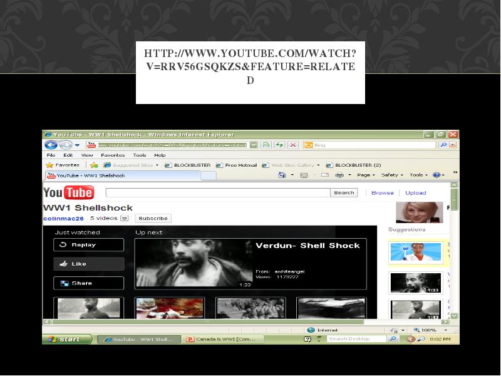The width and height of the screenshot is (501, 376).
Task: Click the Read Mail envelope icon
Action: [325, 175]
